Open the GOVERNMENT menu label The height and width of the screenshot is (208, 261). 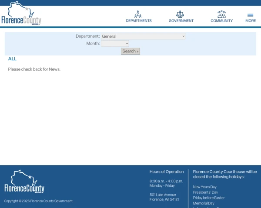(x=181, y=21)
